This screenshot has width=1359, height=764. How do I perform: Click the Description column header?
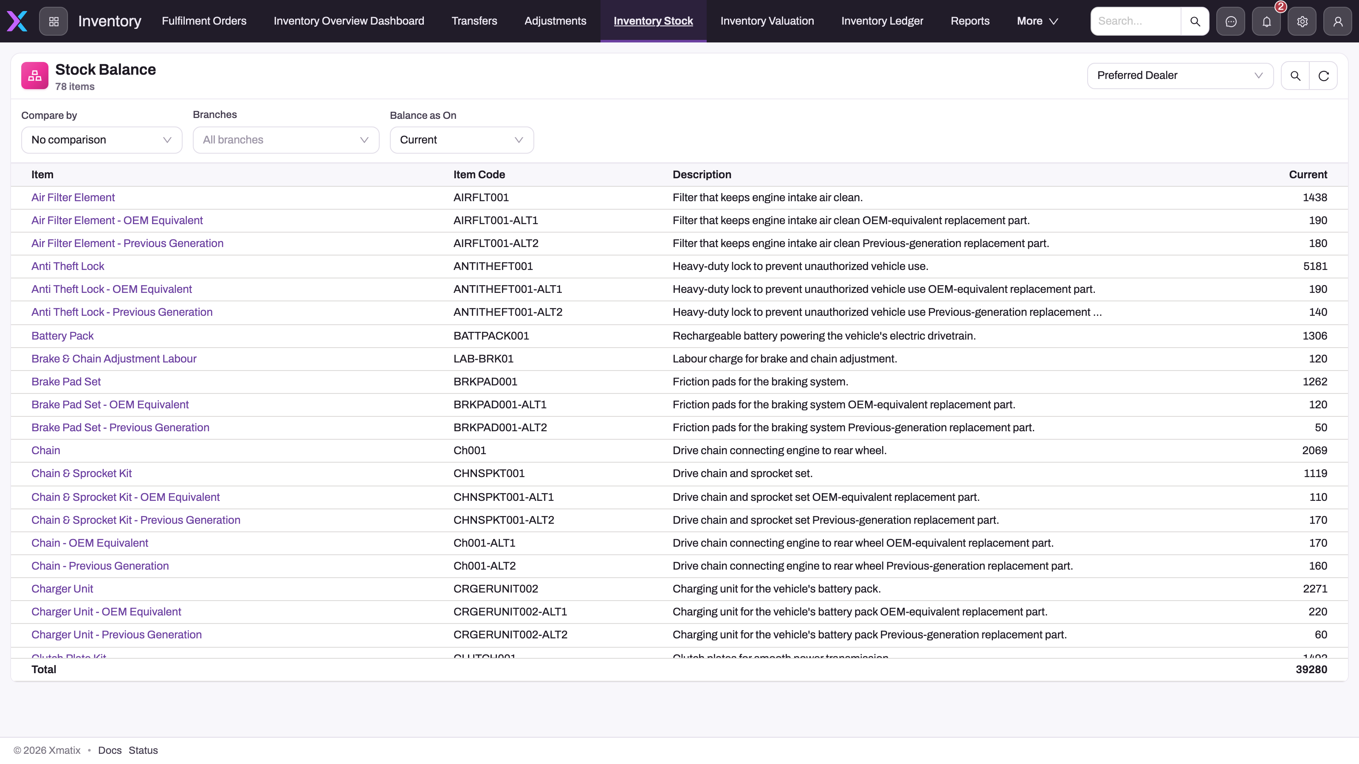[x=702, y=174]
